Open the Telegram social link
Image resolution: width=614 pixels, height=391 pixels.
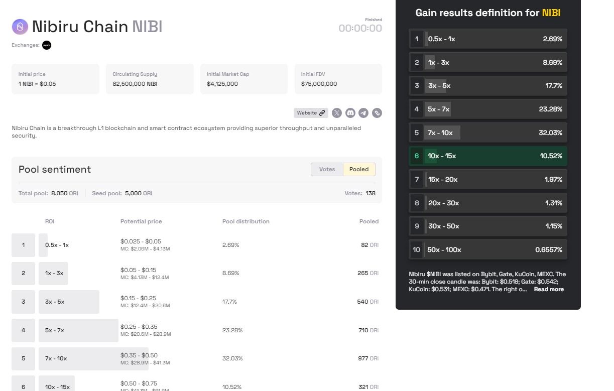click(363, 113)
